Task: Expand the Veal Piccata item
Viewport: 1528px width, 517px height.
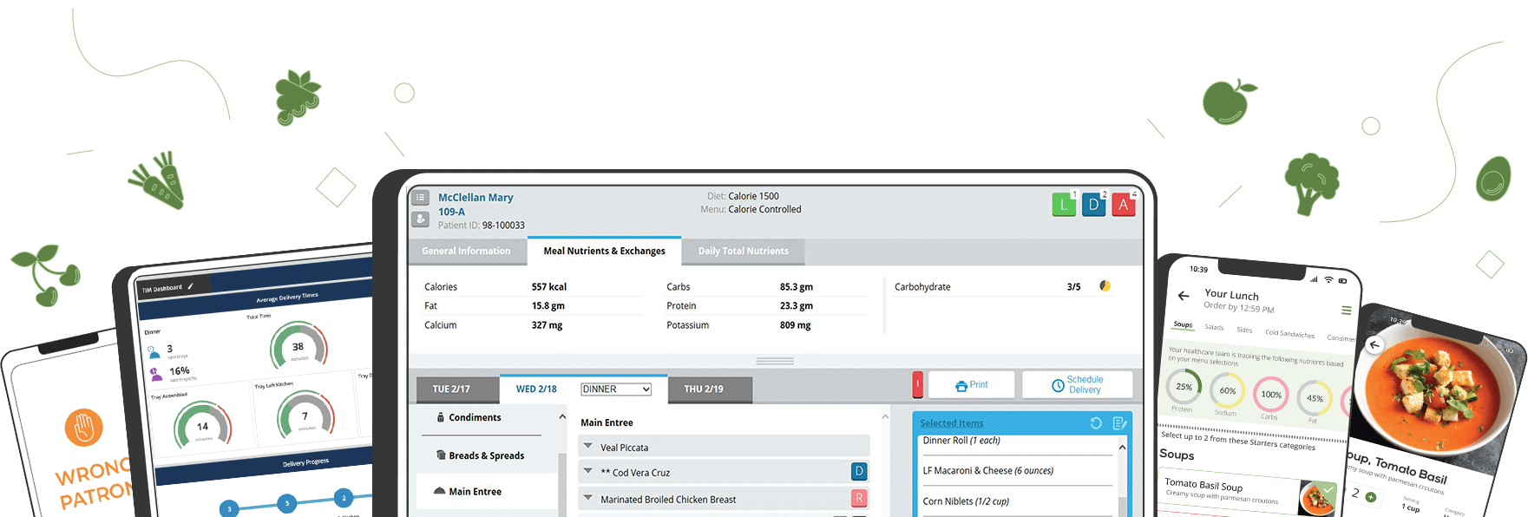Action: point(588,446)
